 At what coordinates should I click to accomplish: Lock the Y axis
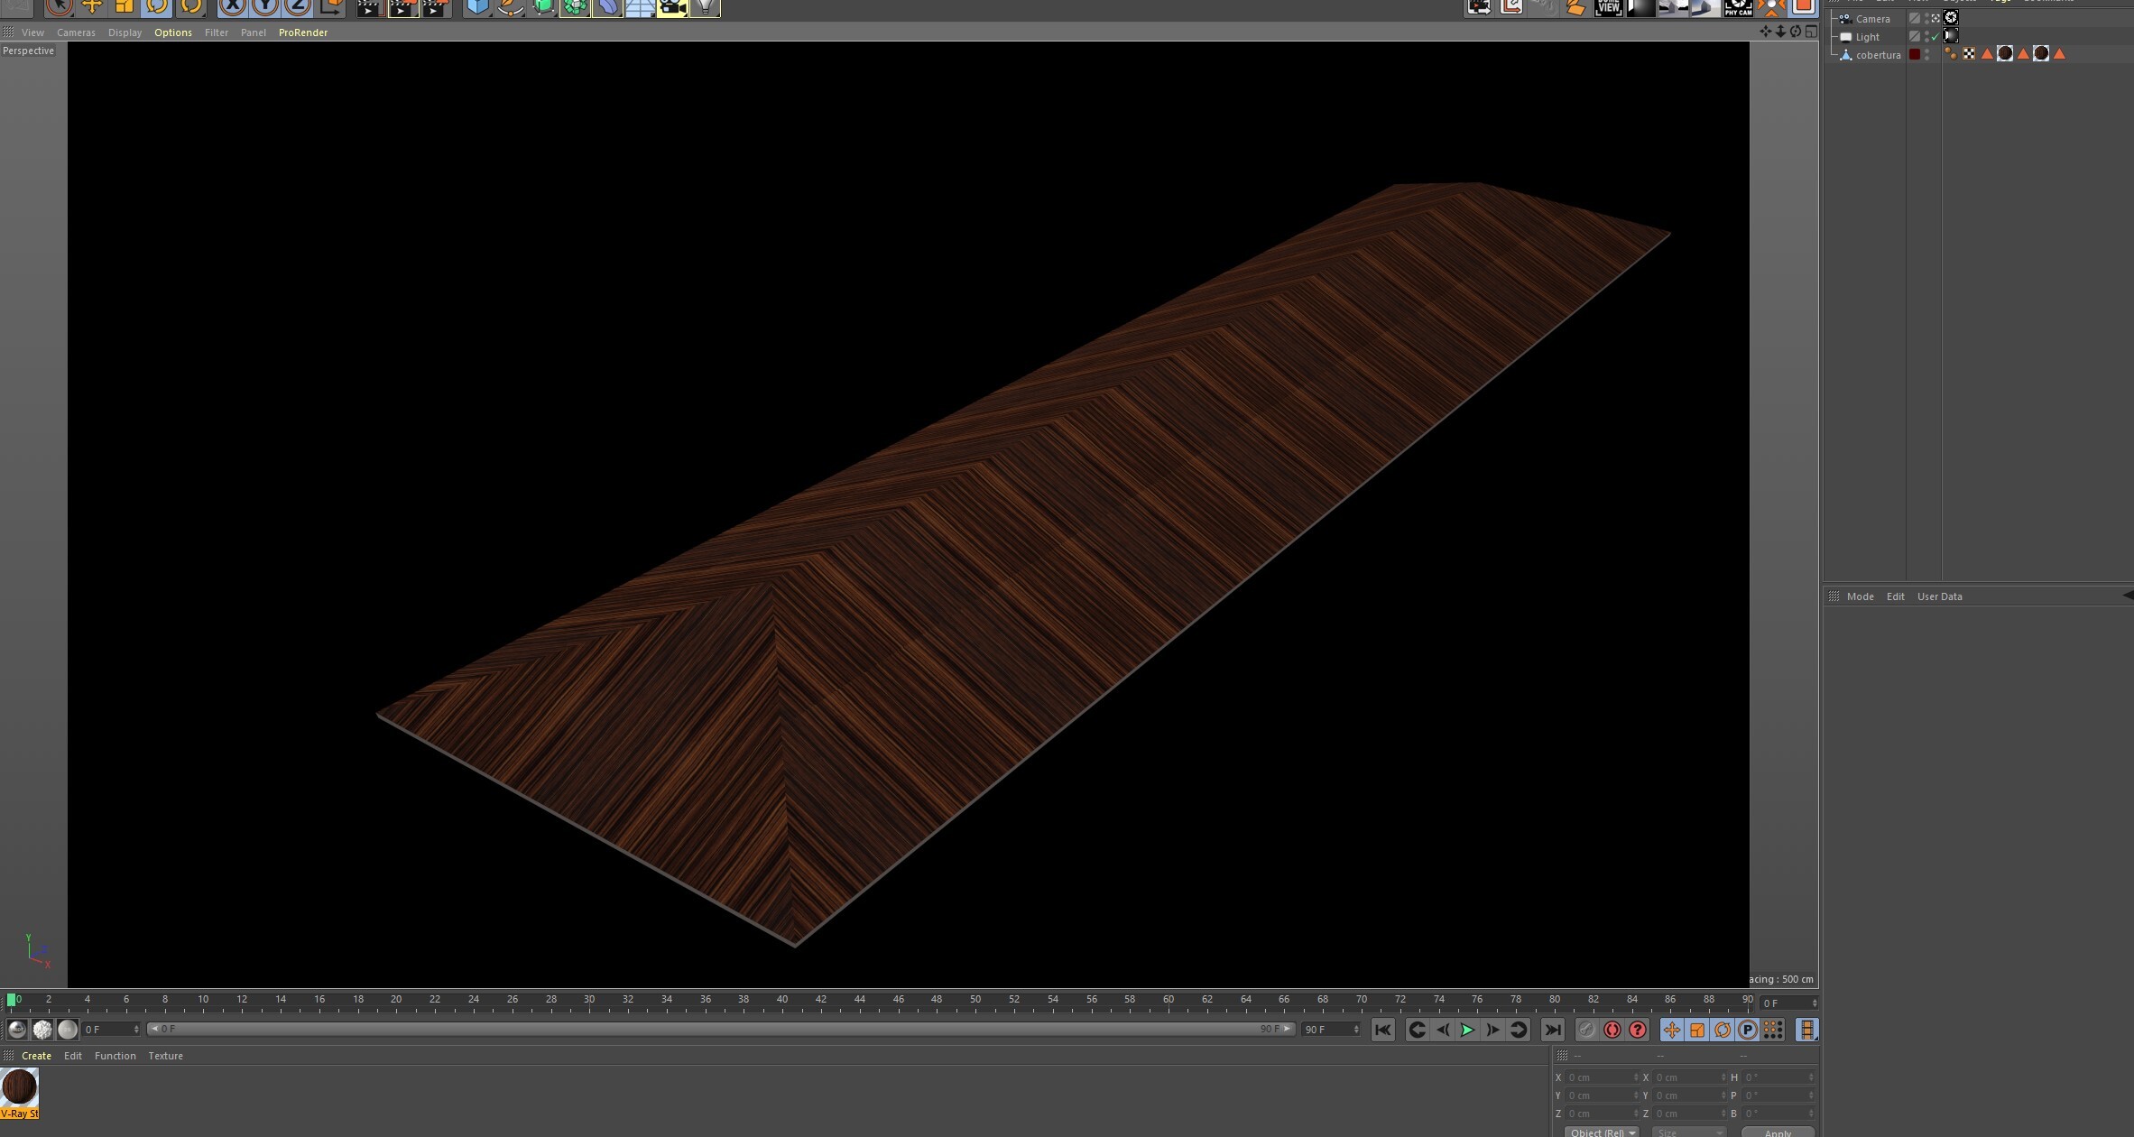[265, 7]
